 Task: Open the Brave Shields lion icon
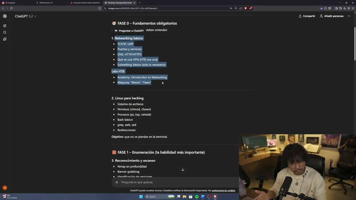245,8
